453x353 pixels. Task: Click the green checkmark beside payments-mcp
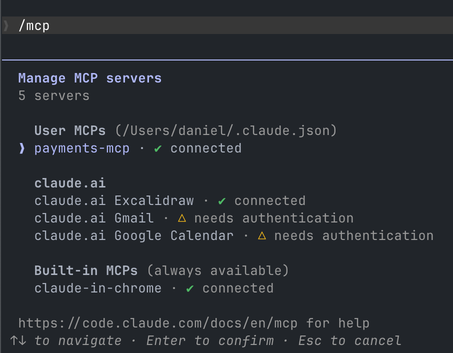(x=157, y=148)
